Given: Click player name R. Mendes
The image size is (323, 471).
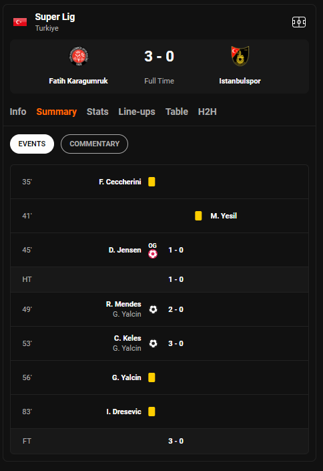Looking at the screenshot, I should tap(123, 304).
